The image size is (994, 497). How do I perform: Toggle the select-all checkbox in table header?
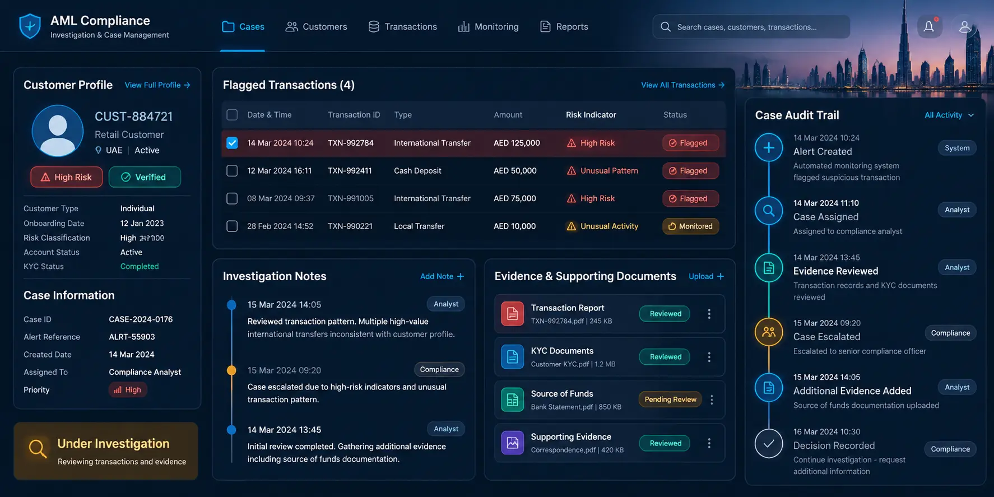pyautogui.click(x=232, y=115)
